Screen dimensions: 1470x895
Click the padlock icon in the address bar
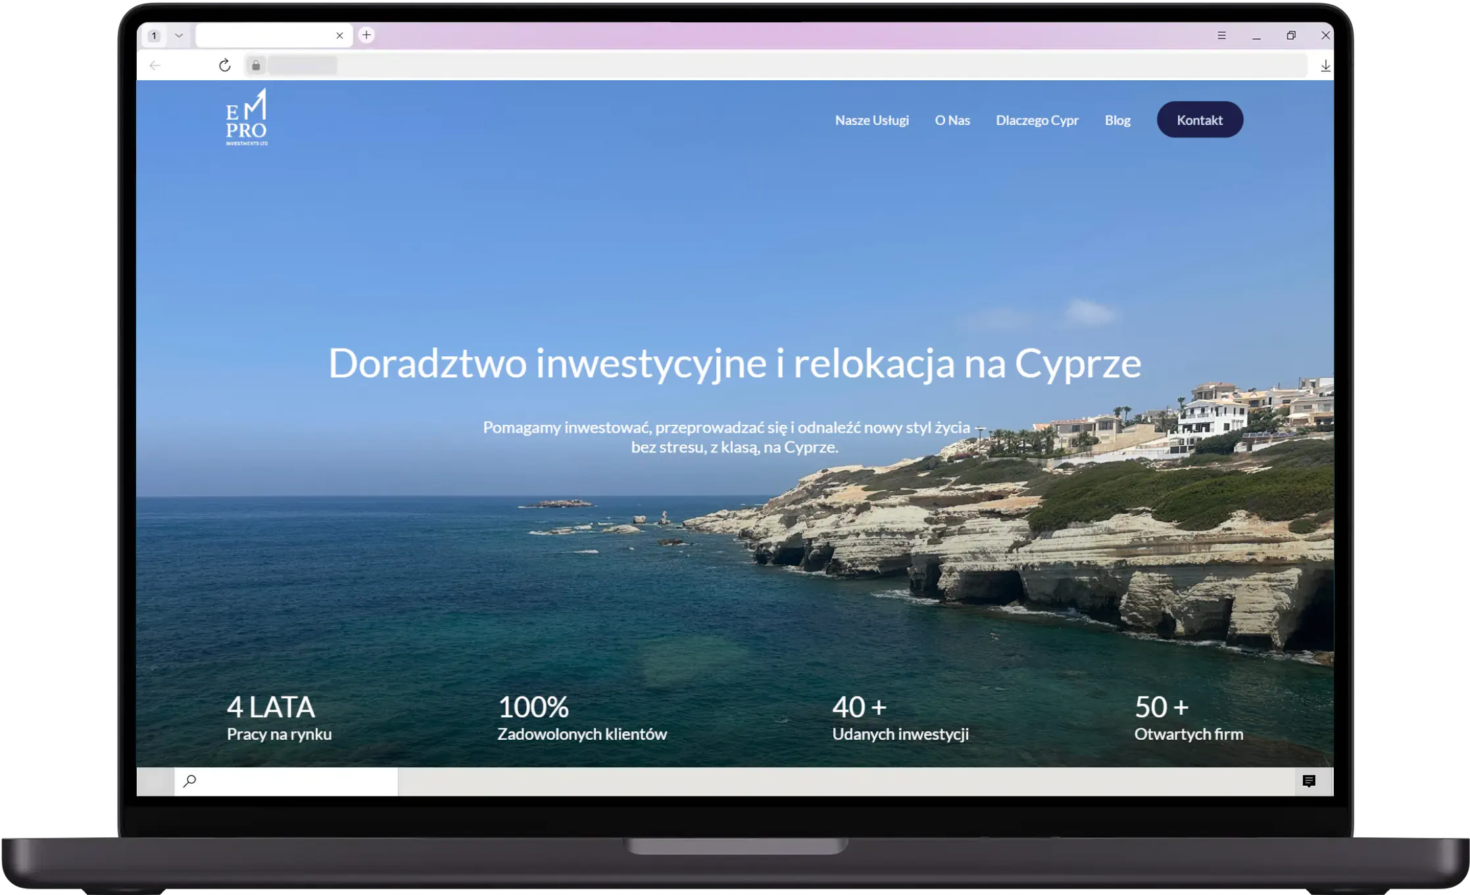[256, 65]
